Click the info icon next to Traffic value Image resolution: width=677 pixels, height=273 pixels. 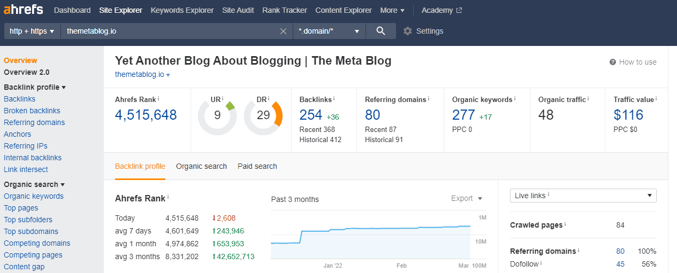[656, 99]
